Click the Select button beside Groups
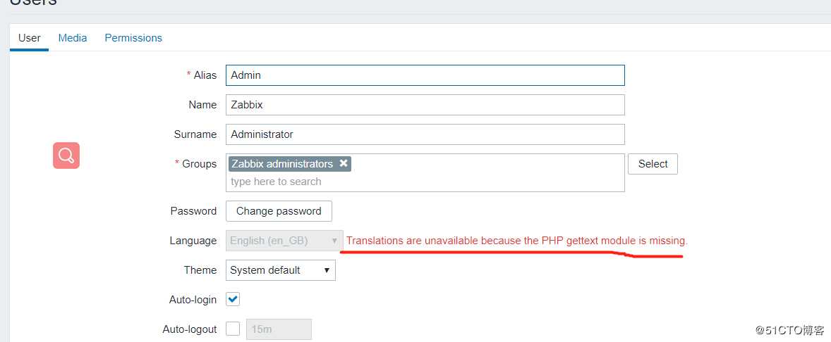This screenshot has height=342, width=831. click(653, 164)
